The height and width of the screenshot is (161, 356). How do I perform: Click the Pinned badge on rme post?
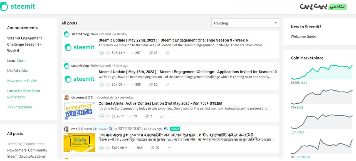[175, 129]
